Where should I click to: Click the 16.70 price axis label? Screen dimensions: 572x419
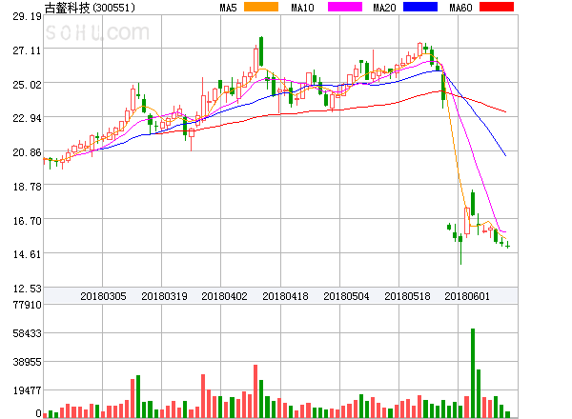coord(27,221)
